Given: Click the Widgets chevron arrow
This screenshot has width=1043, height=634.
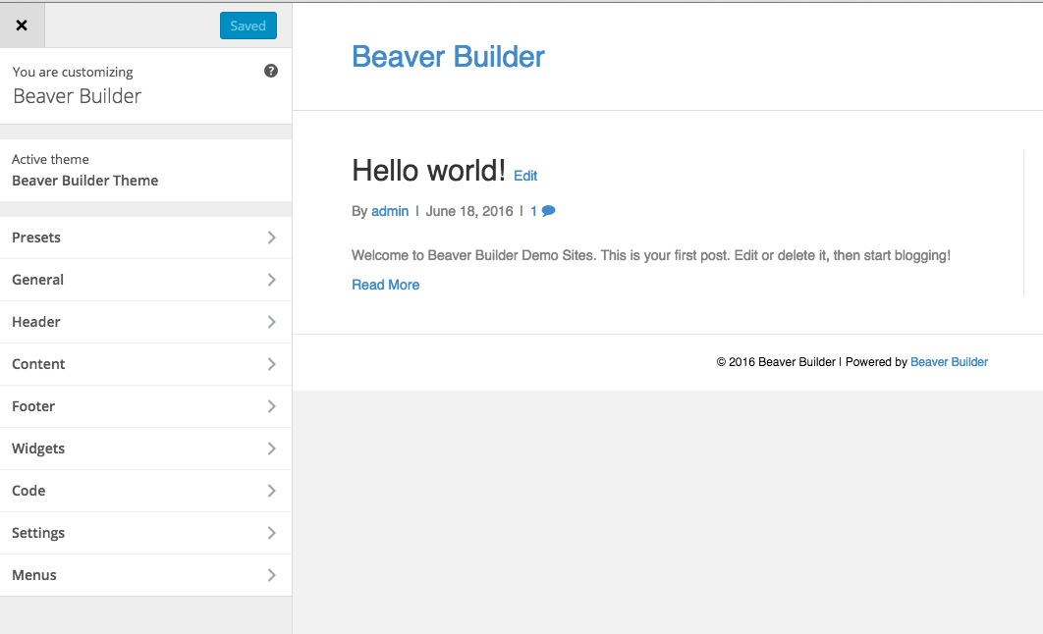Looking at the screenshot, I should coord(271,449).
